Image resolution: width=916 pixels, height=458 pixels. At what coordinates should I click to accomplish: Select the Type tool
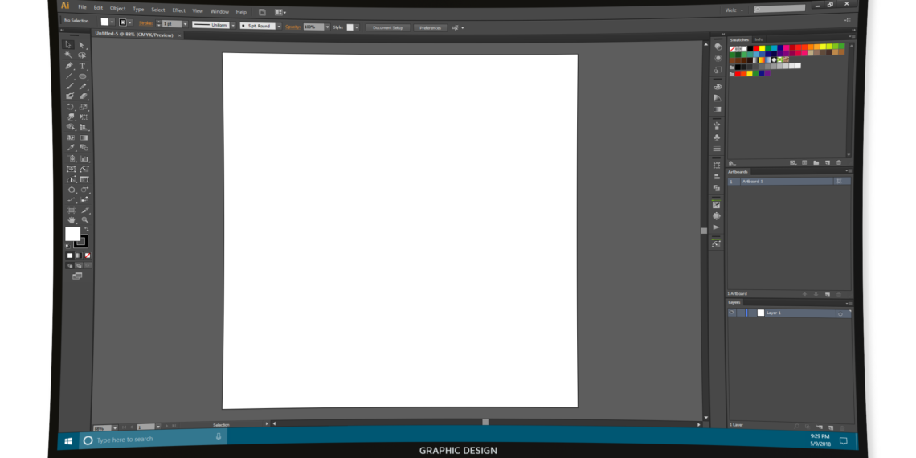pyautogui.click(x=83, y=66)
